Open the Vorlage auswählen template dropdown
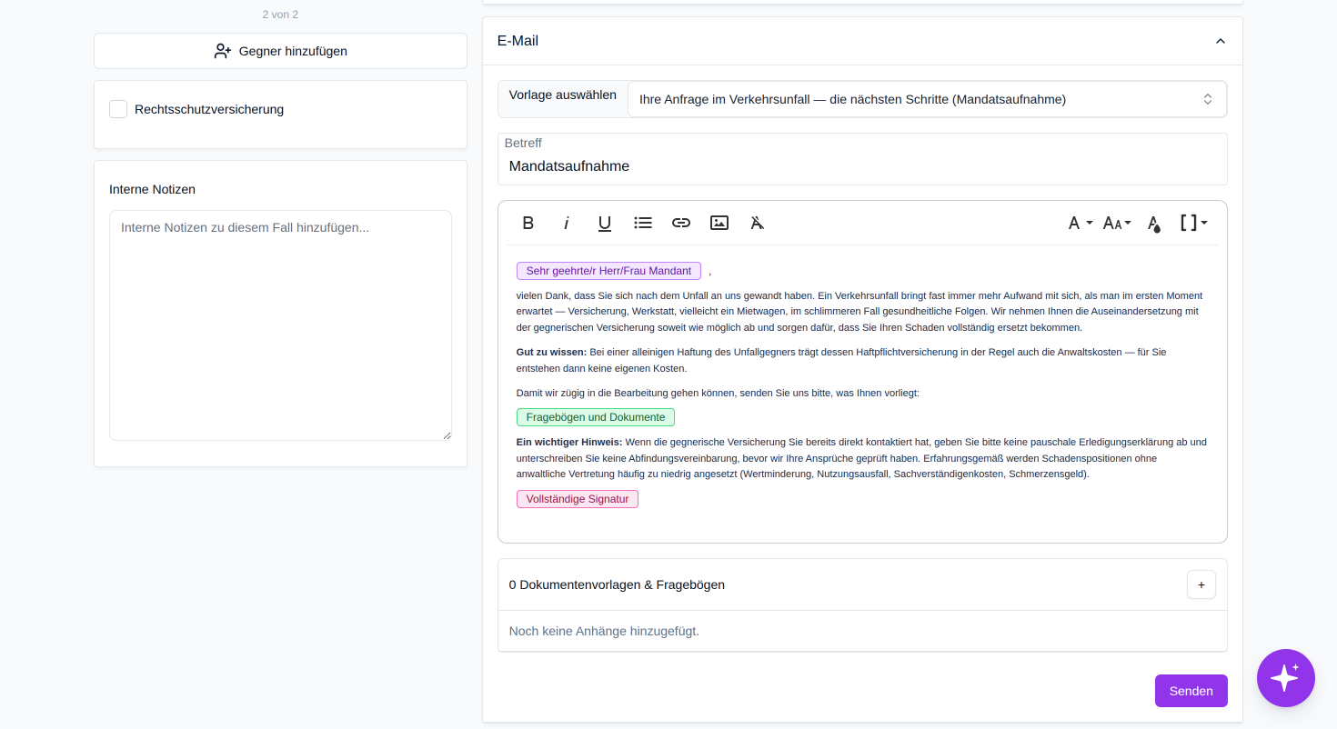The image size is (1337, 729). coord(927,99)
